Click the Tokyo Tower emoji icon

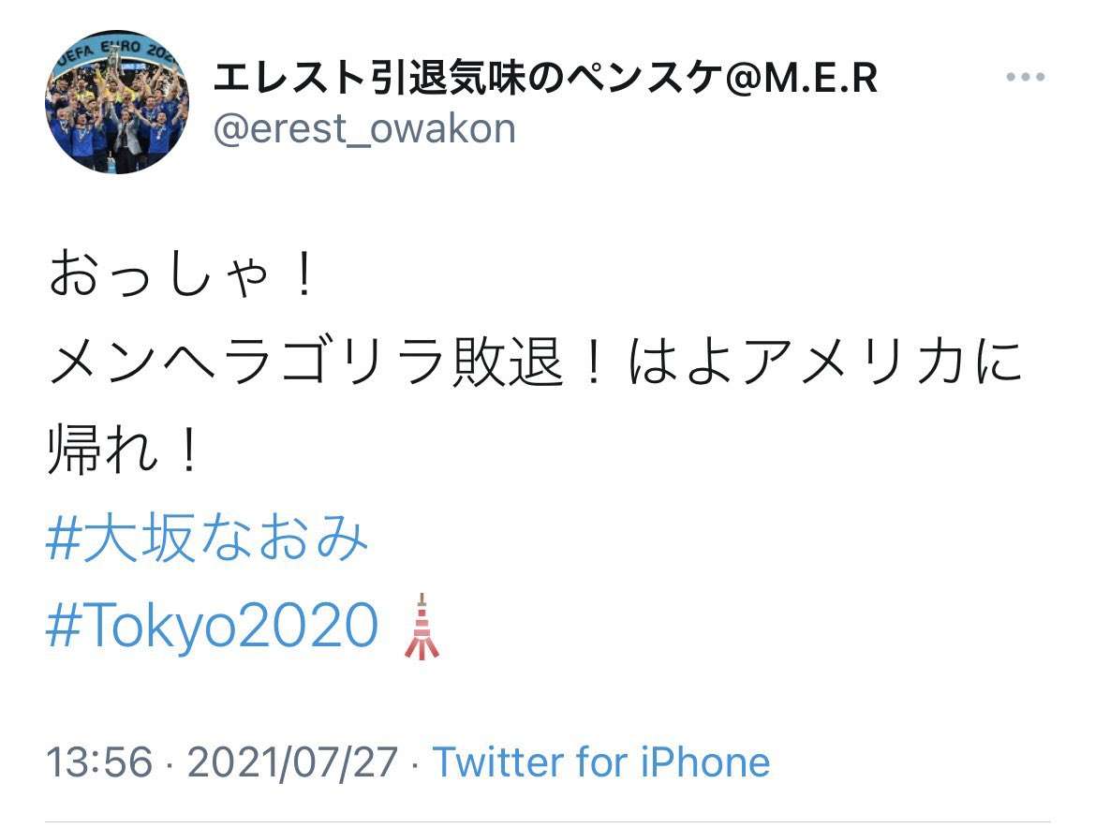click(422, 627)
